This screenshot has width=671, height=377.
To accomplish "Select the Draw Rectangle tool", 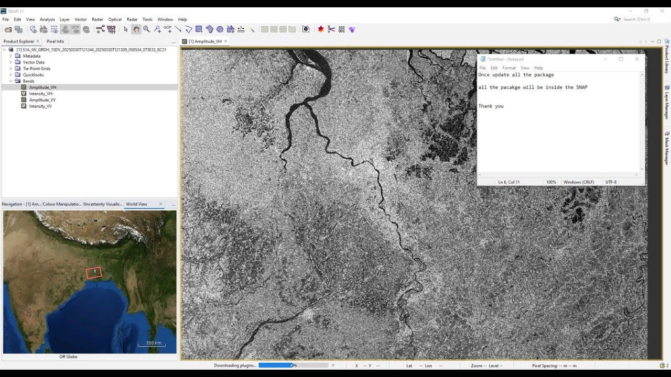I will pos(200,29).
